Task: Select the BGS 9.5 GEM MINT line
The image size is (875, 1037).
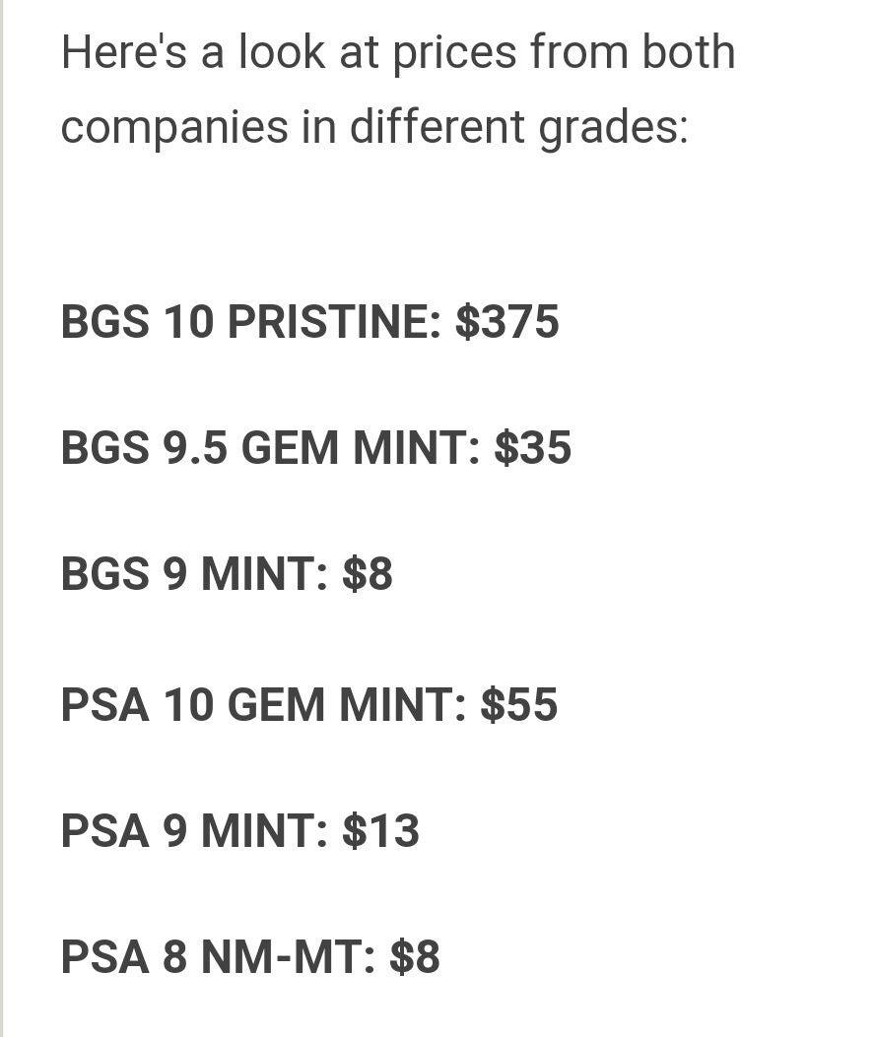Action: pos(315,447)
